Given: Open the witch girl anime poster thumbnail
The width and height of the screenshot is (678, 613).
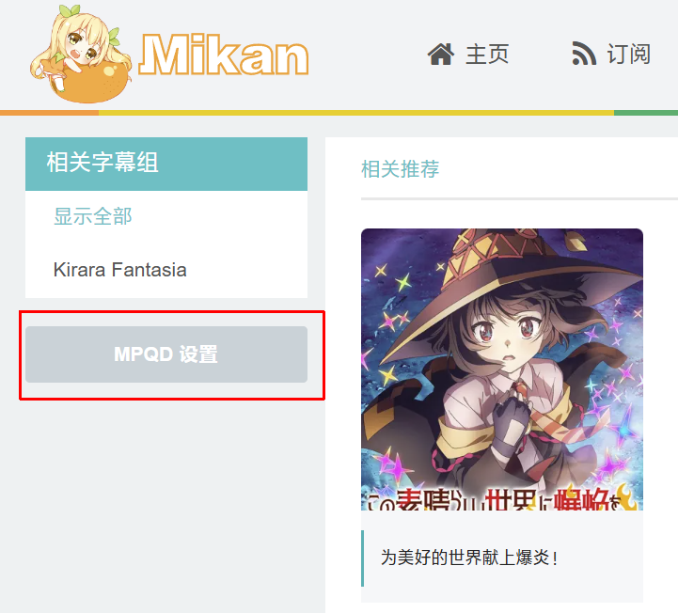Looking at the screenshot, I should pos(502,369).
